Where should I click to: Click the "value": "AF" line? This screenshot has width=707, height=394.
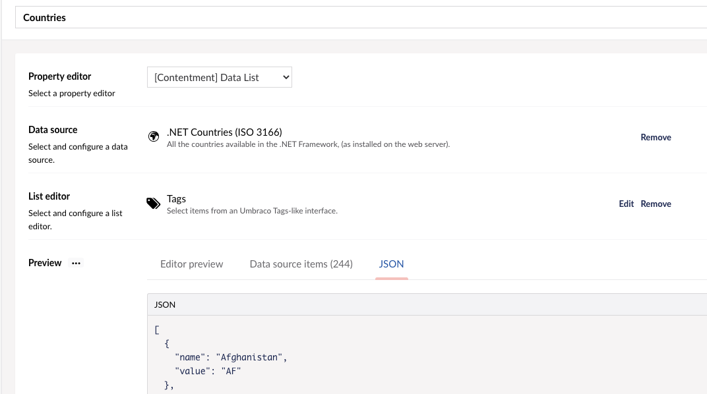click(208, 371)
